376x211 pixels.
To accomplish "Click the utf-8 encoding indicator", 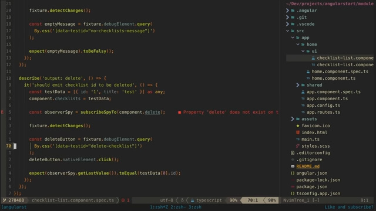I will pos(166,200).
